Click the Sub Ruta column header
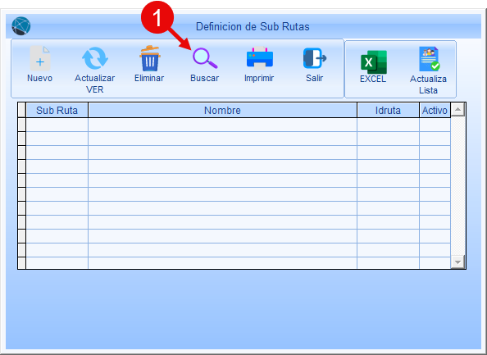Image resolution: width=487 pixels, height=355 pixels. click(x=57, y=110)
